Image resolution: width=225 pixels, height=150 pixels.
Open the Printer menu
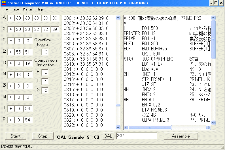(27, 9)
